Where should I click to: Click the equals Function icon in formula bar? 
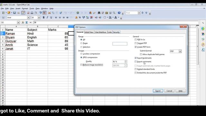coord(31,23)
